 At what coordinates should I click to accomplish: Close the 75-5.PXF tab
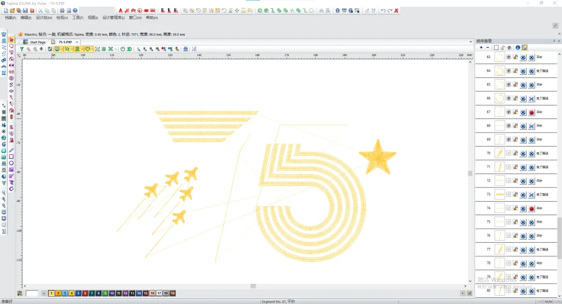pos(77,42)
